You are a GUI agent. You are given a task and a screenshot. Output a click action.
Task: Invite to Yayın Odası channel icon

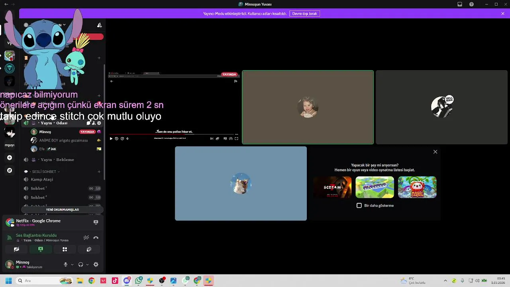[x=94, y=123]
